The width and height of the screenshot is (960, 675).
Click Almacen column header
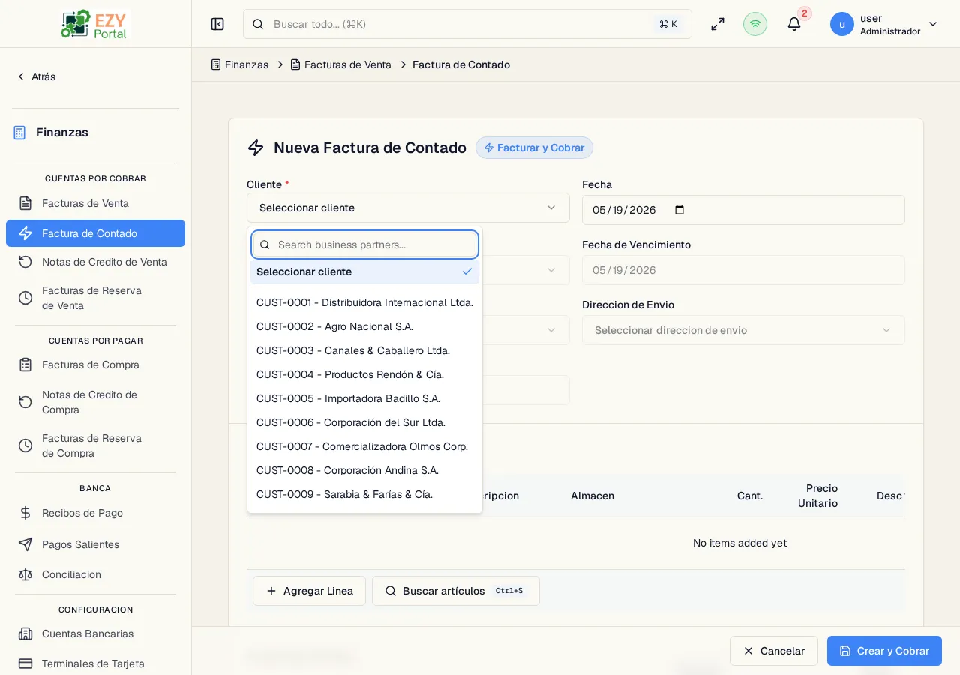point(592,496)
